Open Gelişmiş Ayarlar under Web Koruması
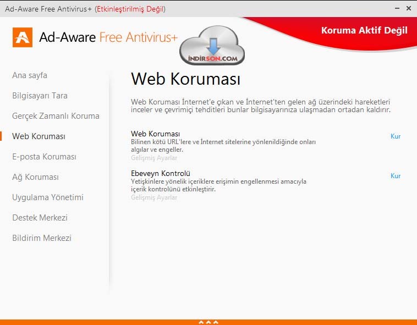The image size is (417, 325). (154, 158)
